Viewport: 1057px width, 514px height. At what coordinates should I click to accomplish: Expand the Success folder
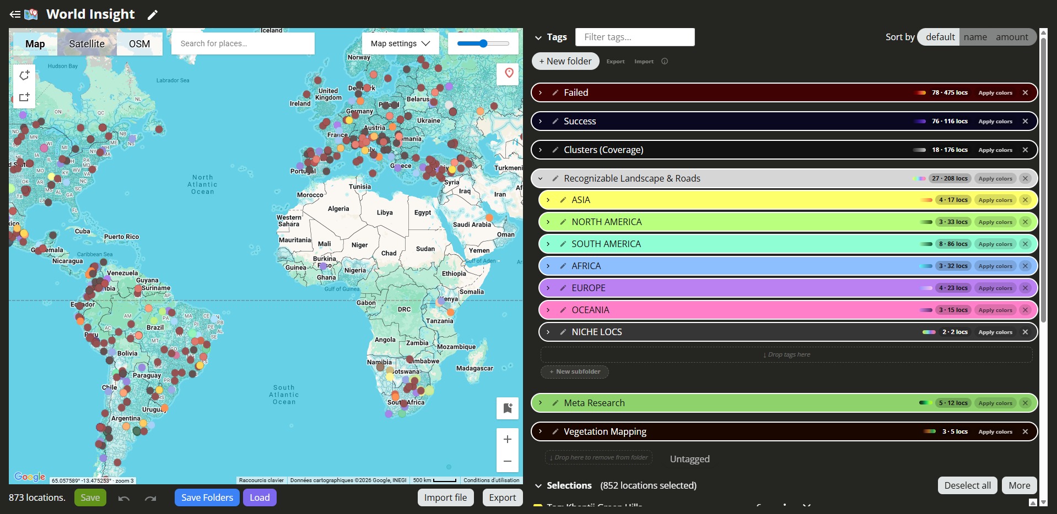(541, 121)
